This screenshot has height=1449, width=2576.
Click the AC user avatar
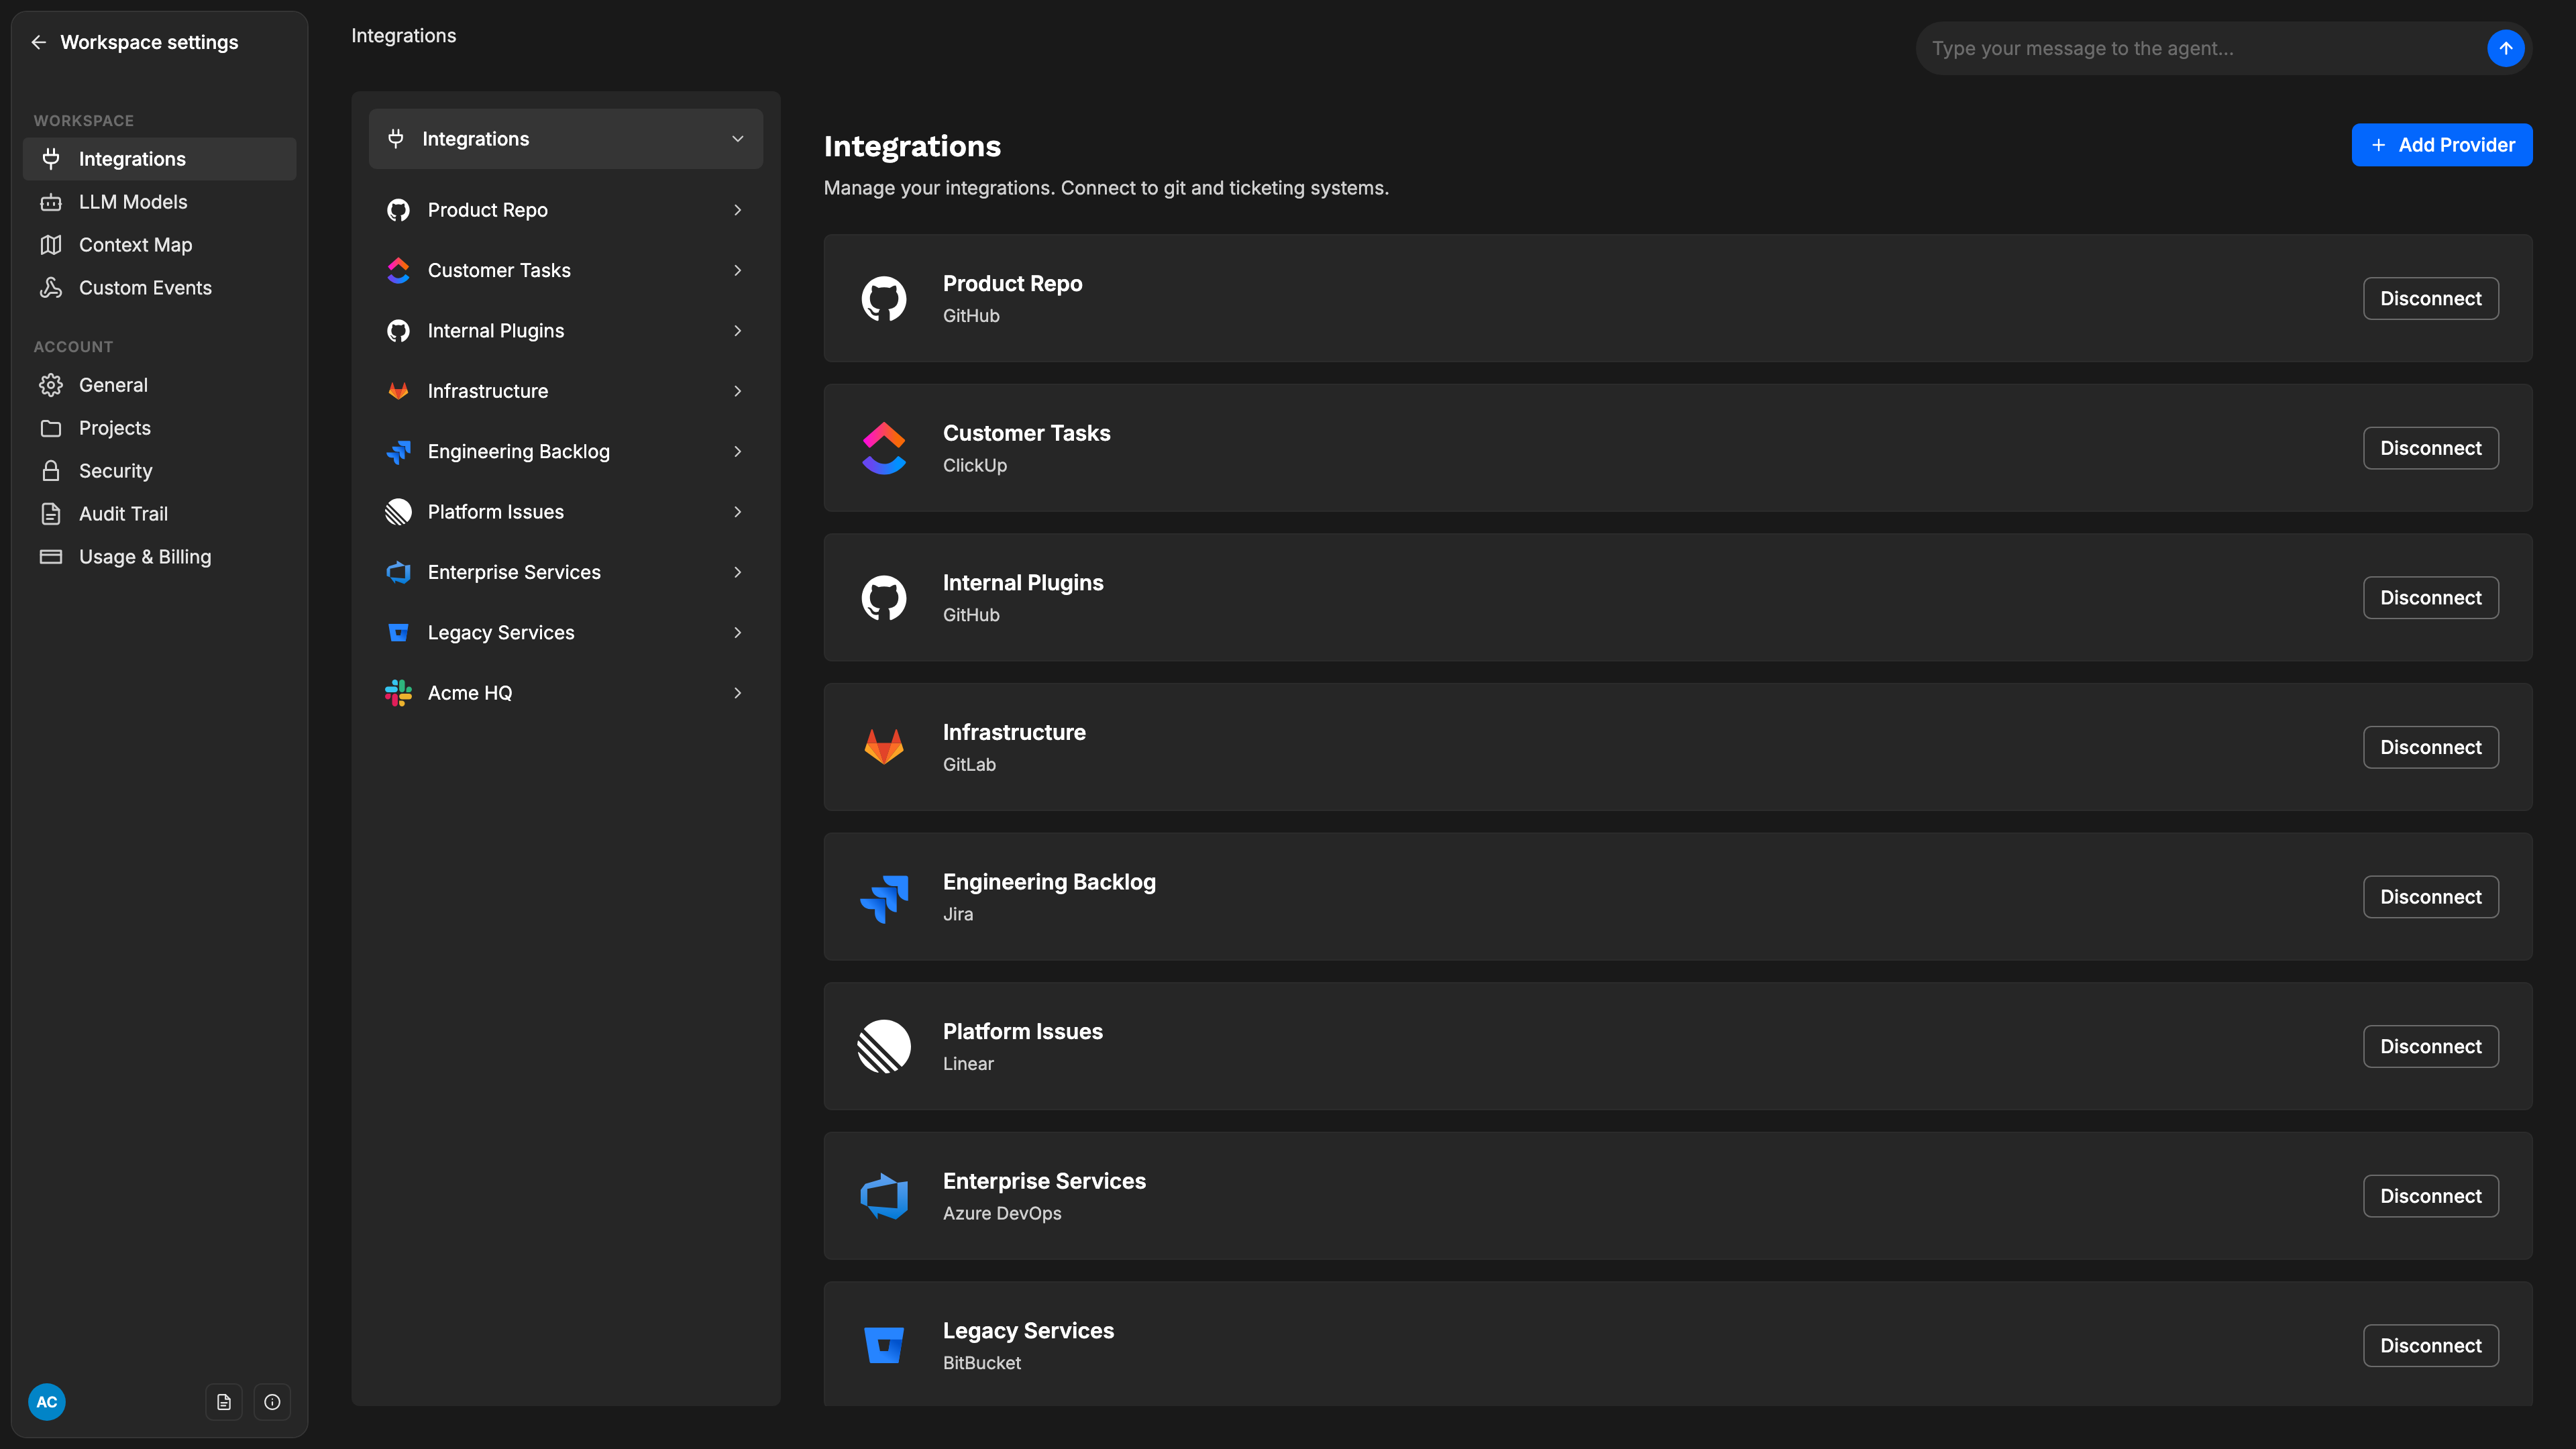click(47, 1402)
